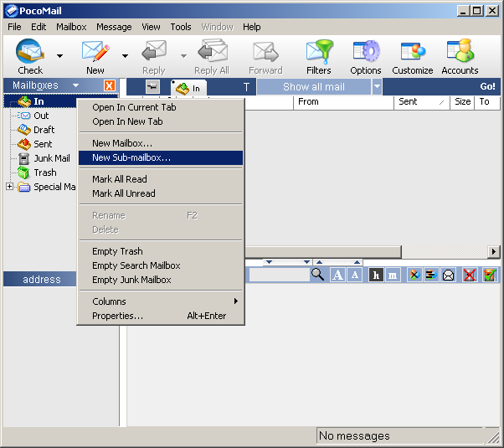Open the Filters tool

coord(318,54)
